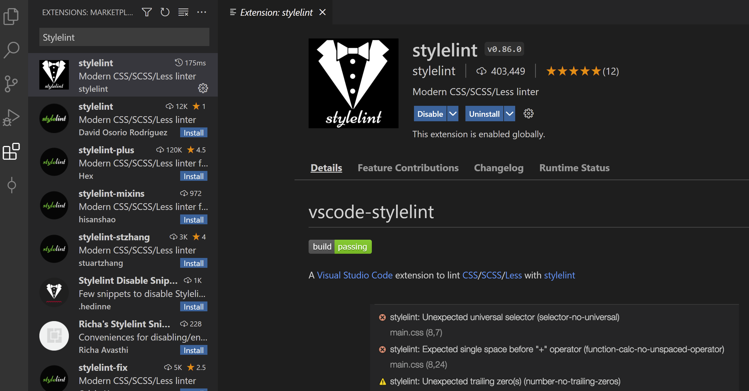
Task: Select the Extension: stylelint editor tab
Action: (275, 12)
